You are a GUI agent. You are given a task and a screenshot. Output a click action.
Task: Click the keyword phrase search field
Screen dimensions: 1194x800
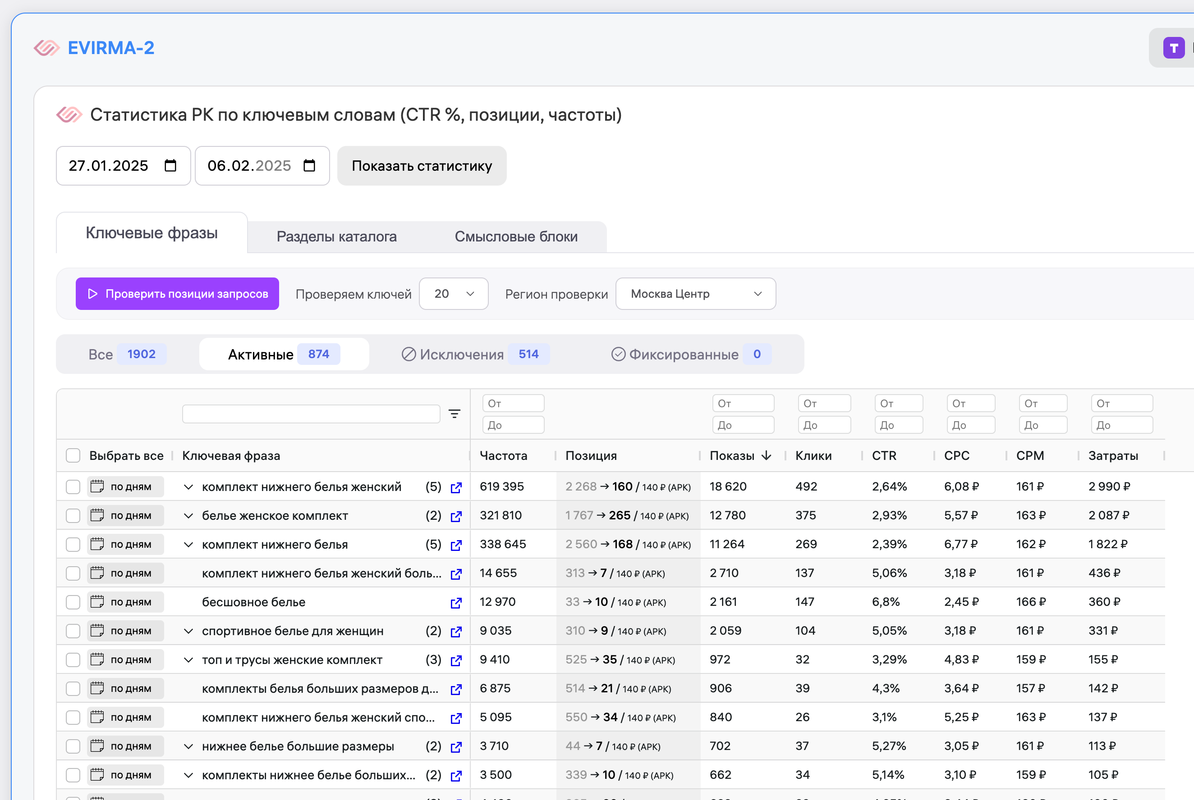pyautogui.click(x=311, y=414)
